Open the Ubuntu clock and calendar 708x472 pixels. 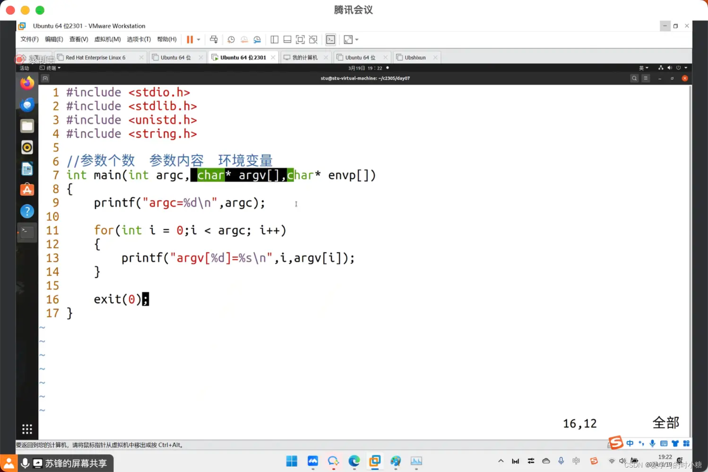coord(365,68)
